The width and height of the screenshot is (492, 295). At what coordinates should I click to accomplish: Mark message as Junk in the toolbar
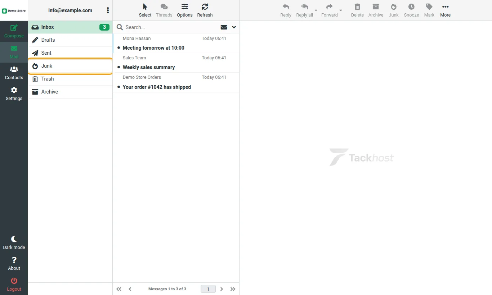394,10
